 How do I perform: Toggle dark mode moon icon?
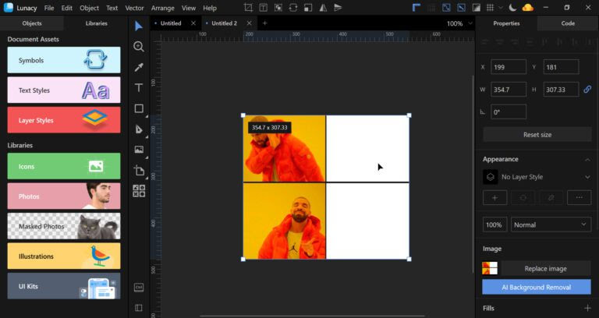point(512,8)
